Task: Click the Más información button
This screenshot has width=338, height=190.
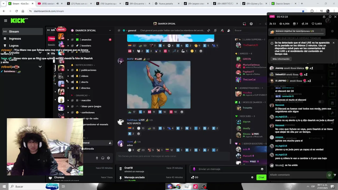Action: (281, 59)
